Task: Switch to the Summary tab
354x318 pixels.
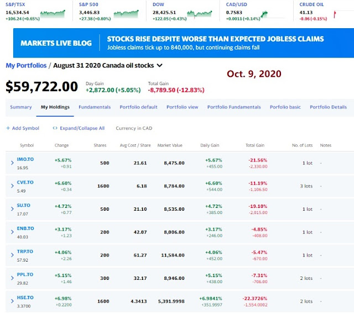Action: (21, 107)
